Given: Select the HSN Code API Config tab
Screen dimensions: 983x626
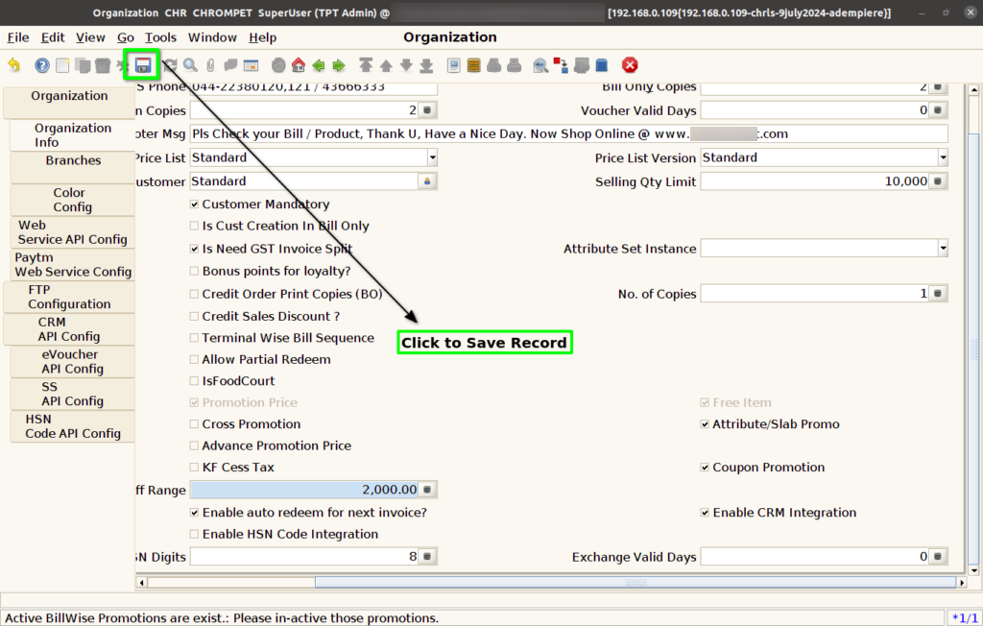Looking at the screenshot, I should click(73, 426).
